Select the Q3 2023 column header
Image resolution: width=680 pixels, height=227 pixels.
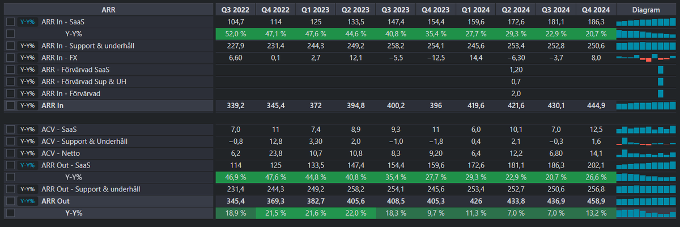click(396, 10)
